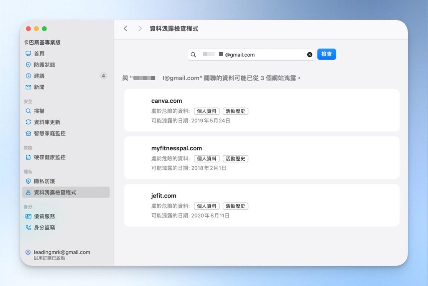Click the 活動歷史 tag under jefit.com
Viewport: 428px width, 286px height.
235,206
